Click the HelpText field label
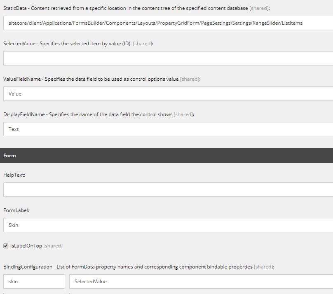Screen dimensions: 333x294 tap(14, 175)
